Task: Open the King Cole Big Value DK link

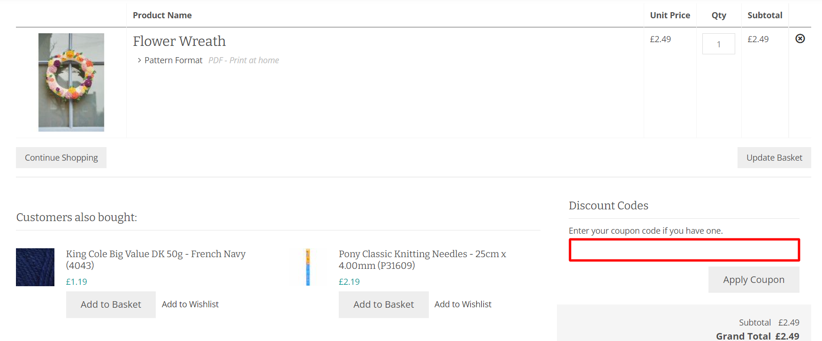Action: (x=156, y=259)
